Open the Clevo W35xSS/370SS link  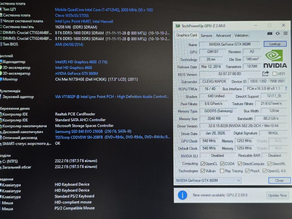pos(72,16)
